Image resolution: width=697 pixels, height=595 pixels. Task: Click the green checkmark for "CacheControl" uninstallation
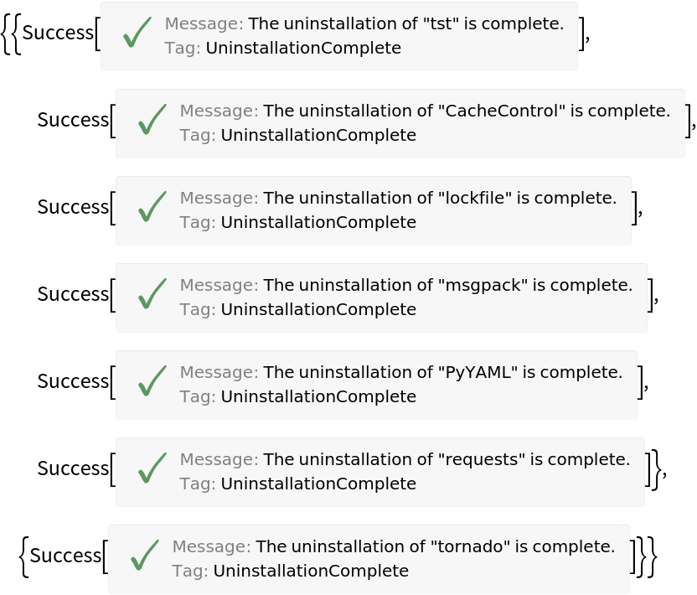click(x=152, y=120)
